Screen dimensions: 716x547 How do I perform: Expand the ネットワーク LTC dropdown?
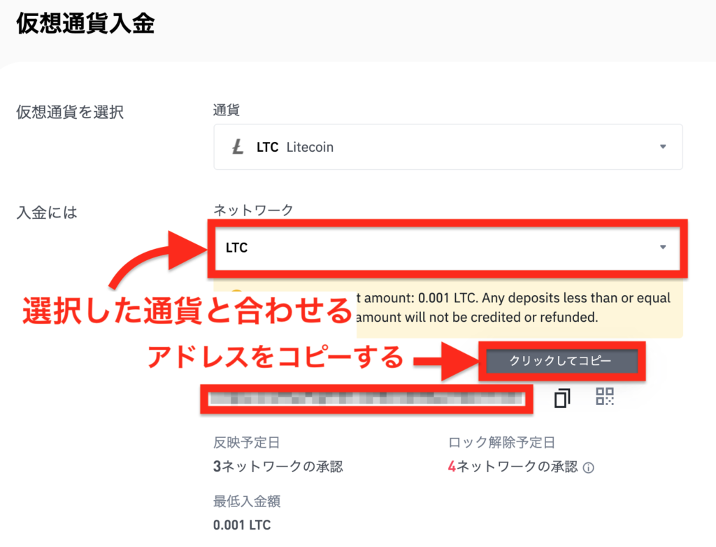[x=447, y=248]
